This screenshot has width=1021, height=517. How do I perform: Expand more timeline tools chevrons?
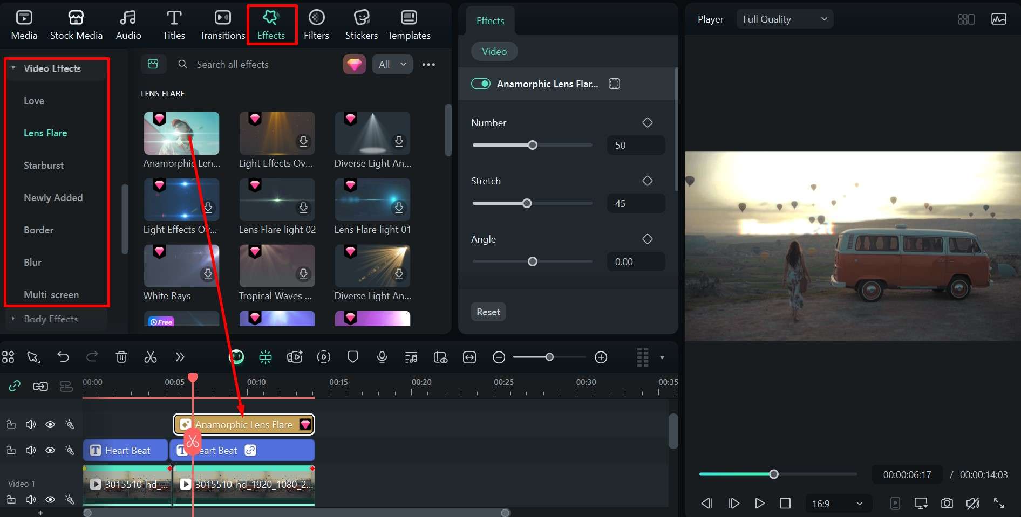(180, 357)
